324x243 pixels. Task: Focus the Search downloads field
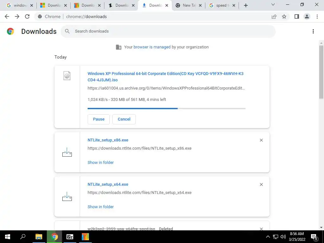[168, 31]
